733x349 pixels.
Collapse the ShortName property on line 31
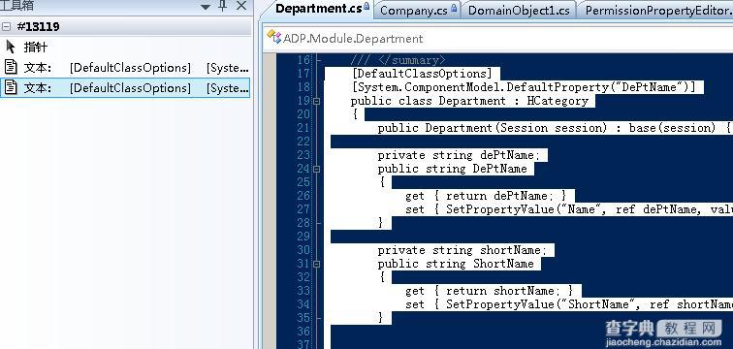point(316,264)
